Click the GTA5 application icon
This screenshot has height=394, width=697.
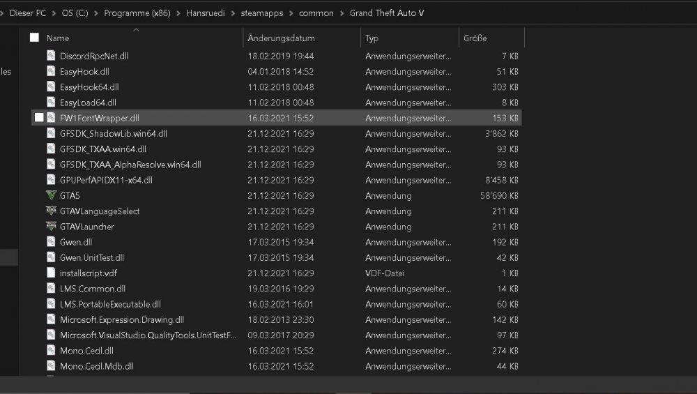[51, 196]
